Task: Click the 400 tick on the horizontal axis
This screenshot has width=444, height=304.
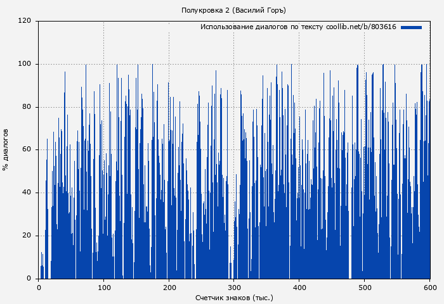Action: 299,288
